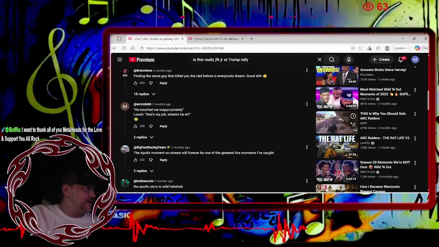Open the @BigFastRacingTeam channel link
The height and width of the screenshot is (247, 439).
click(150, 148)
